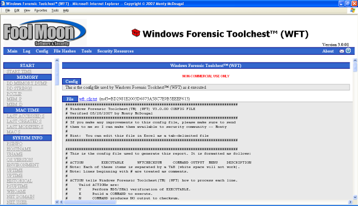Screen dimensions: 358x206
Task: Open the Log page in navbar
Action: click(x=26, y=51)
